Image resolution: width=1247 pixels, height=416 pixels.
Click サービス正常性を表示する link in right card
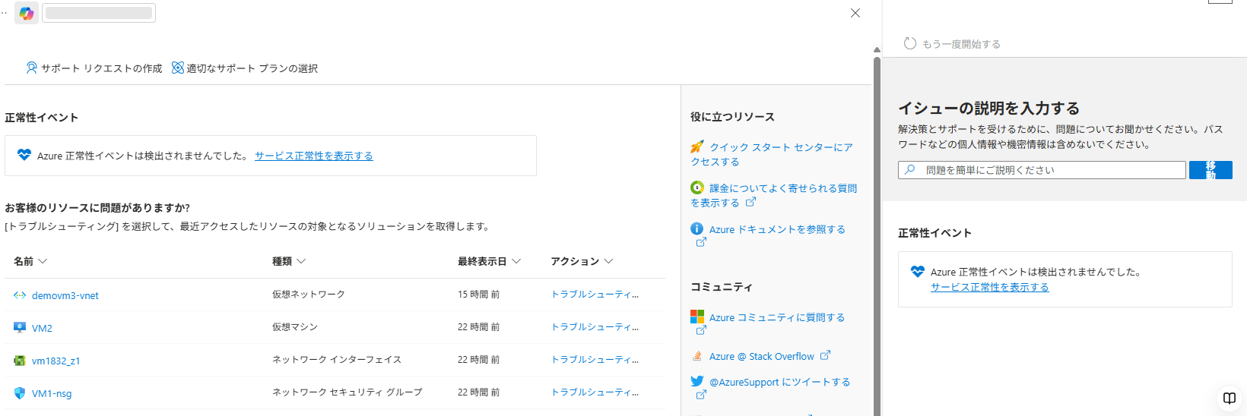(989, 287)
